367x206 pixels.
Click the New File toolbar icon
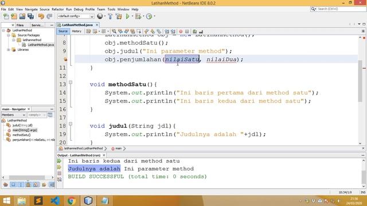[6, 17]
